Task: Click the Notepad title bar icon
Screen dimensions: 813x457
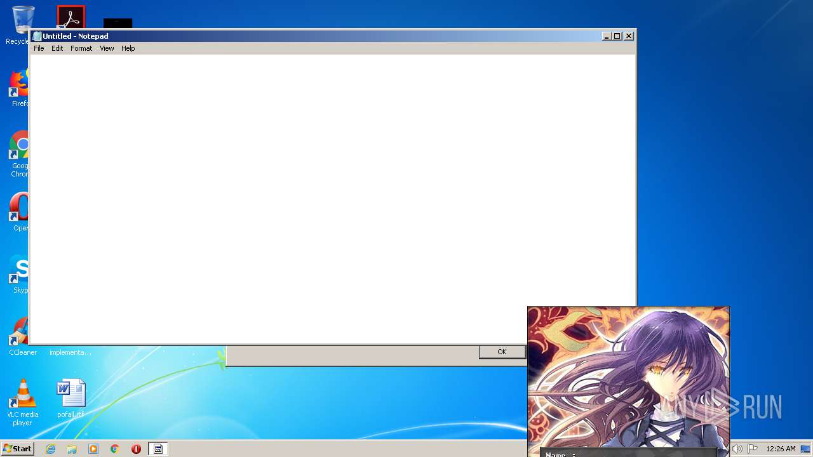Action: [37, 36]
